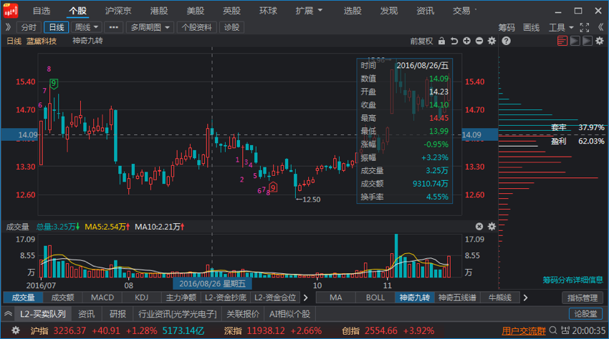
Task: Select the red list view icon in chip panel
Action: (x=562, y=41)
